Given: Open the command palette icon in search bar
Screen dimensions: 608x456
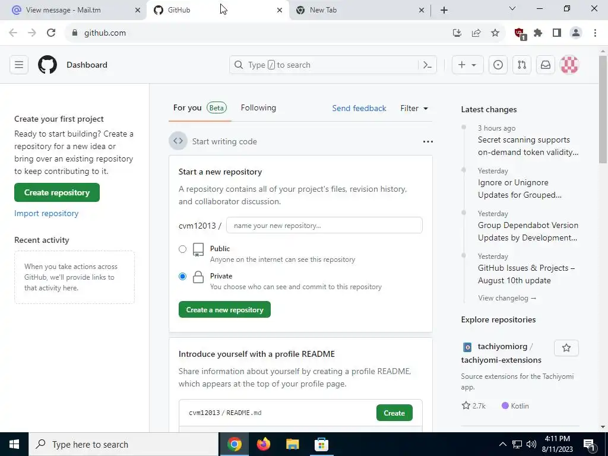Looking at the screenshot, I should coord(427,65).
